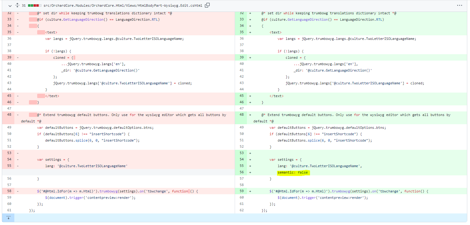The height and width of the screenshot is (225, 470).
Task: Click removed 'var settings = {' line on left
Action: (53, 160)
